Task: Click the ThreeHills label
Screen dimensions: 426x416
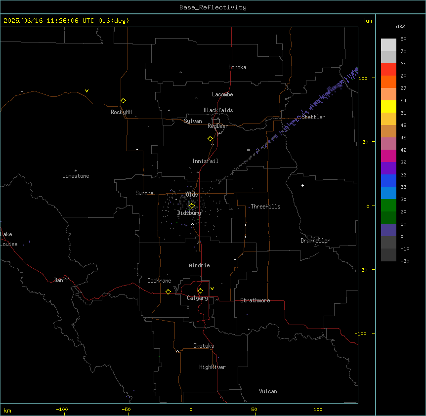Action: coord(265,207)
